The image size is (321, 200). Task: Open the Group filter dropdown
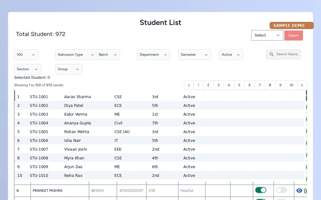pyautogui.click(x=69, y=69)
